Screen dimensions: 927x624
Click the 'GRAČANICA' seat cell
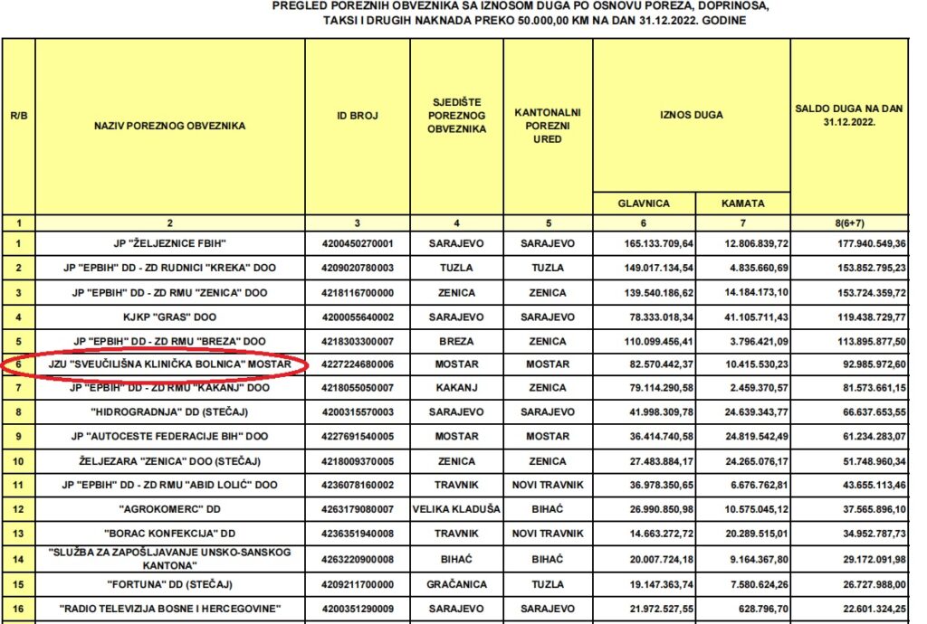[456, 584]
